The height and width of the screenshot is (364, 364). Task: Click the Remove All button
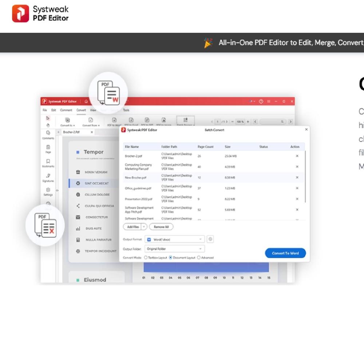[161, 227]
